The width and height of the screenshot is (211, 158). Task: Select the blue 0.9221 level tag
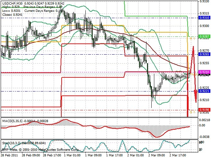click(x=204, y=91)
